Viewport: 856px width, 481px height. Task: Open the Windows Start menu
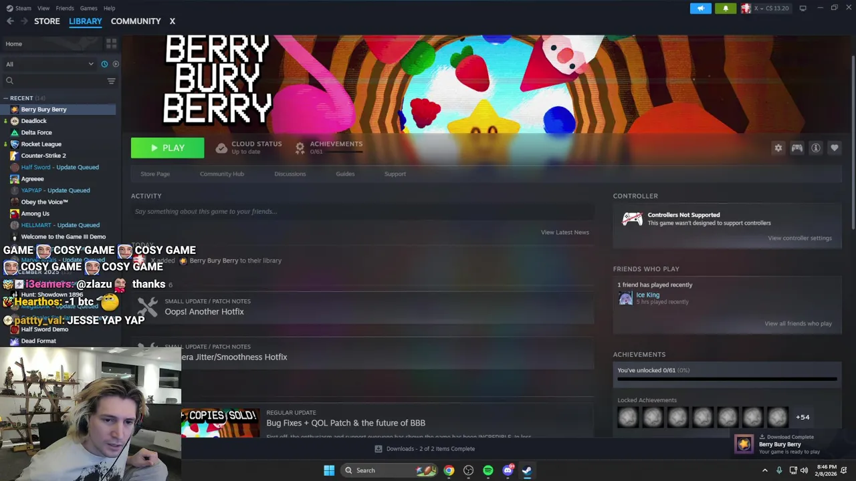coord(329,470)
